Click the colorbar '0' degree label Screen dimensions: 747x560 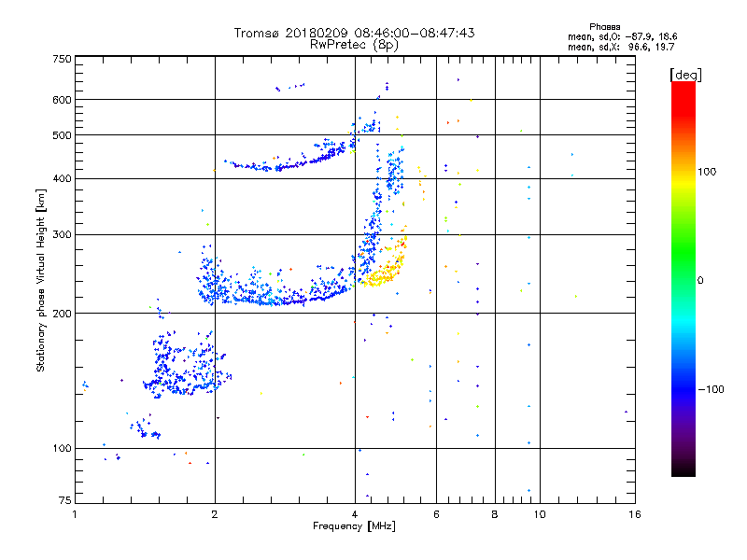(x=699, y=281)
